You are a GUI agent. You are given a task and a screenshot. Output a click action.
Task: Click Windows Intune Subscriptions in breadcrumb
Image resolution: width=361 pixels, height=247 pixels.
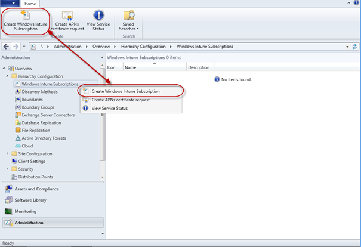pyautogui.click(x=205, y=47)
